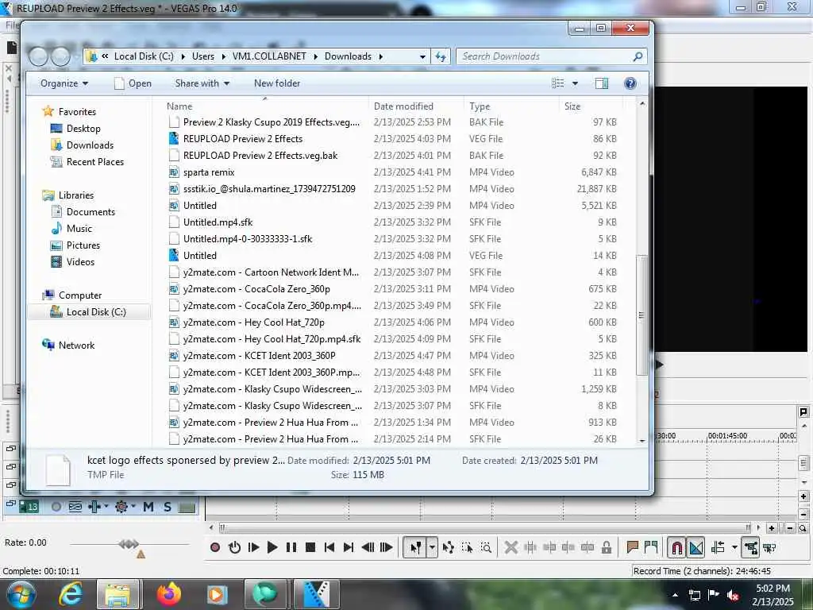This screenshot has height=610, width=813.
Task: Click the Refresh icon beside address bar
Action: click(441, 56)
